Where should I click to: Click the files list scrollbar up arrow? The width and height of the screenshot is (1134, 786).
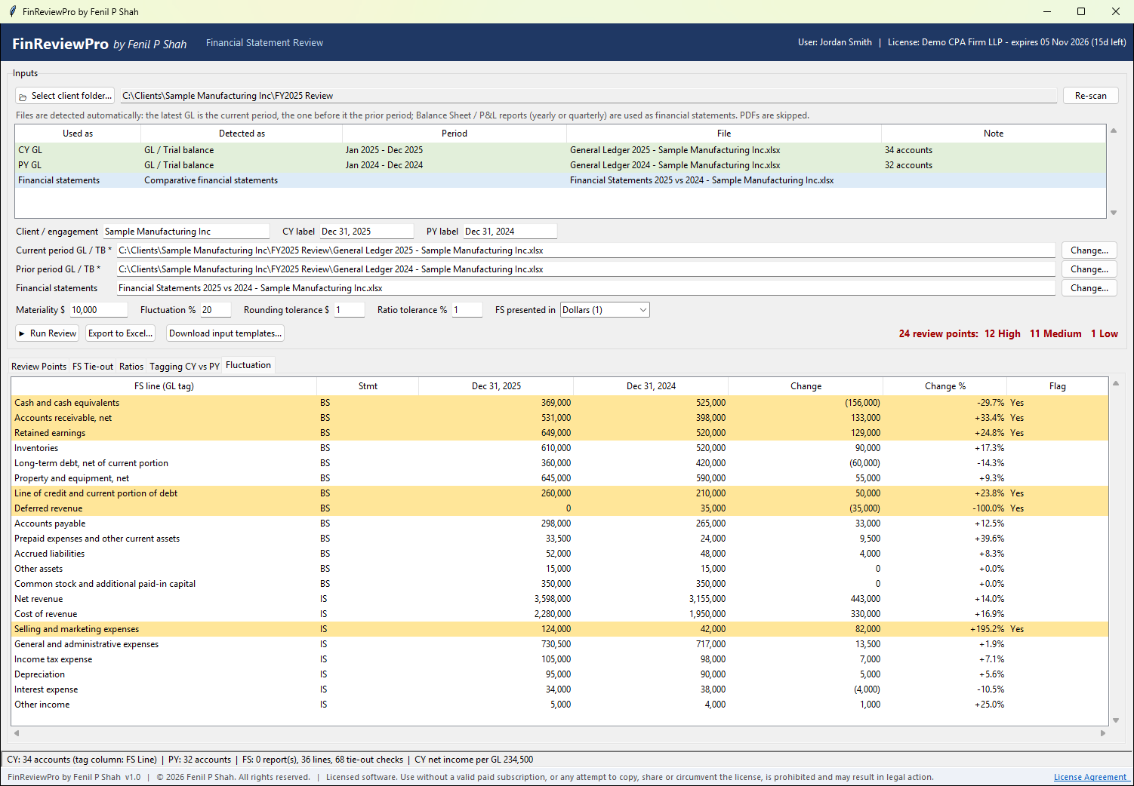(1114, 130)
